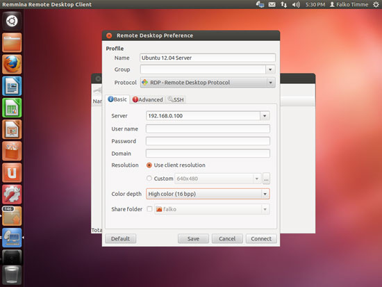Viewport: 382px width, 287px height.
Task: Click the Remmina icon in the launcher
Action: 12,238
